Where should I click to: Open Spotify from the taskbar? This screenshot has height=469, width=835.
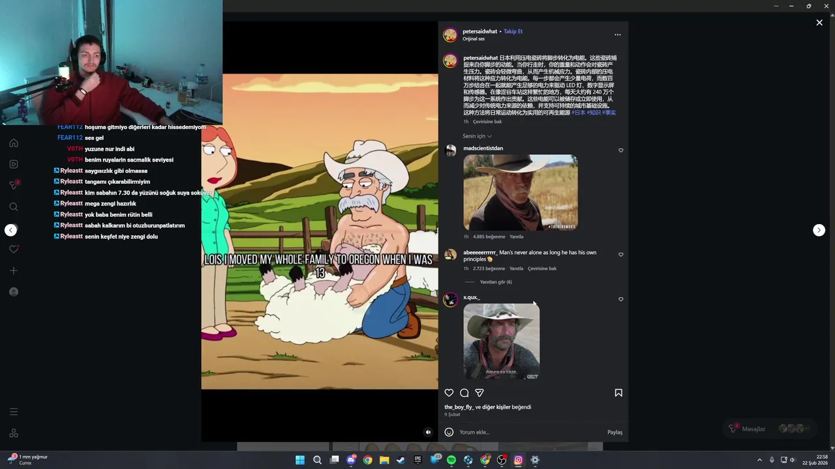(x=451, y=460)
